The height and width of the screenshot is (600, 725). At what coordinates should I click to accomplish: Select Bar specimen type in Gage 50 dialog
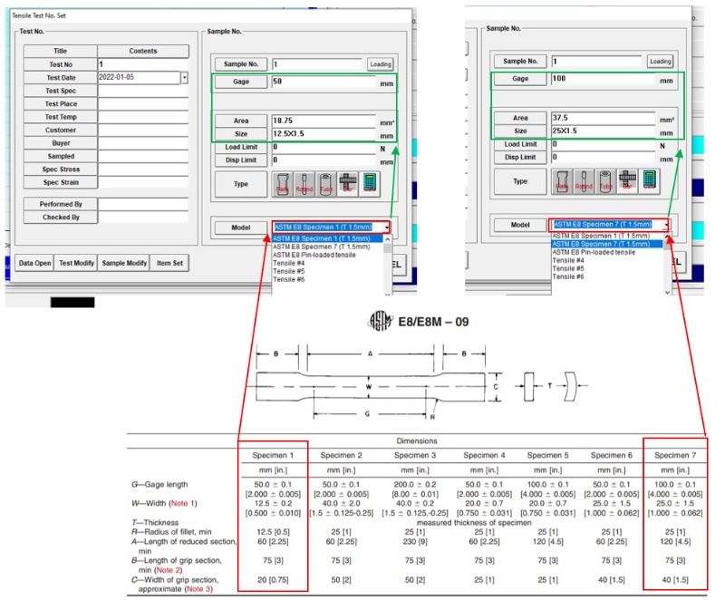[x=348, y=184]
